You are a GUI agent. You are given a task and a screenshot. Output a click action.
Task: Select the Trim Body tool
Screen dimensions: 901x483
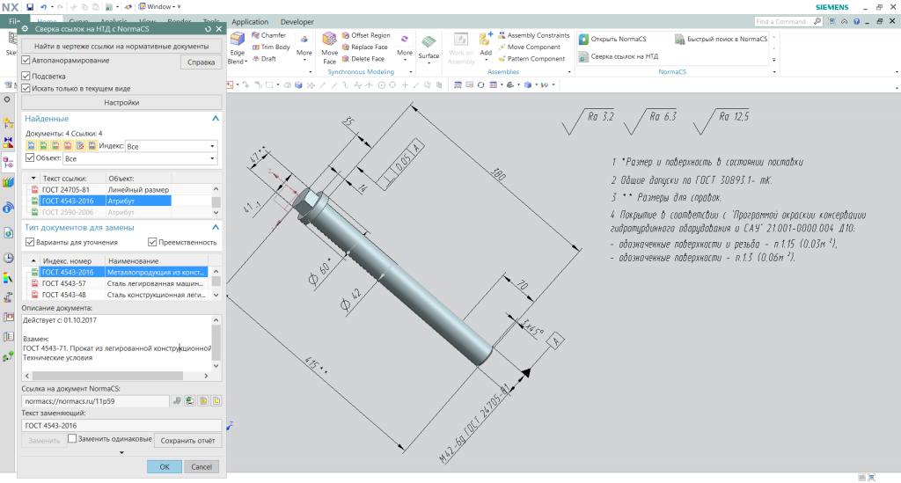[271, 48]
